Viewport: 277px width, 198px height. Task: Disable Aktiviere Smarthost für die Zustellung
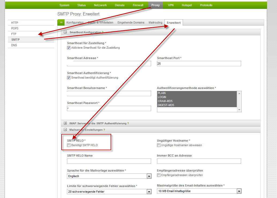[69, 48]
